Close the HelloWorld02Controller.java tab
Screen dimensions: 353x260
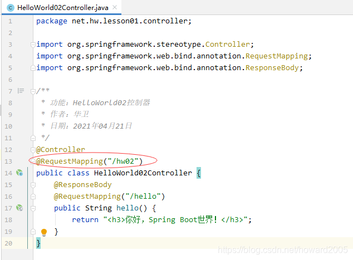115,7
